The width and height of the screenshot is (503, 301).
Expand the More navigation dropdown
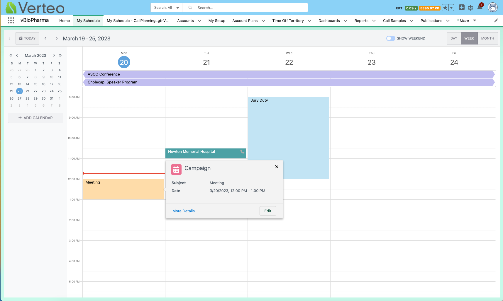pyautogui.click(x=474, y=20)
